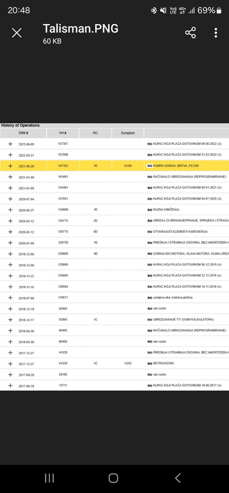Click the RETROVIZORI description
This screenshot has height=493, width=229.
163,364
